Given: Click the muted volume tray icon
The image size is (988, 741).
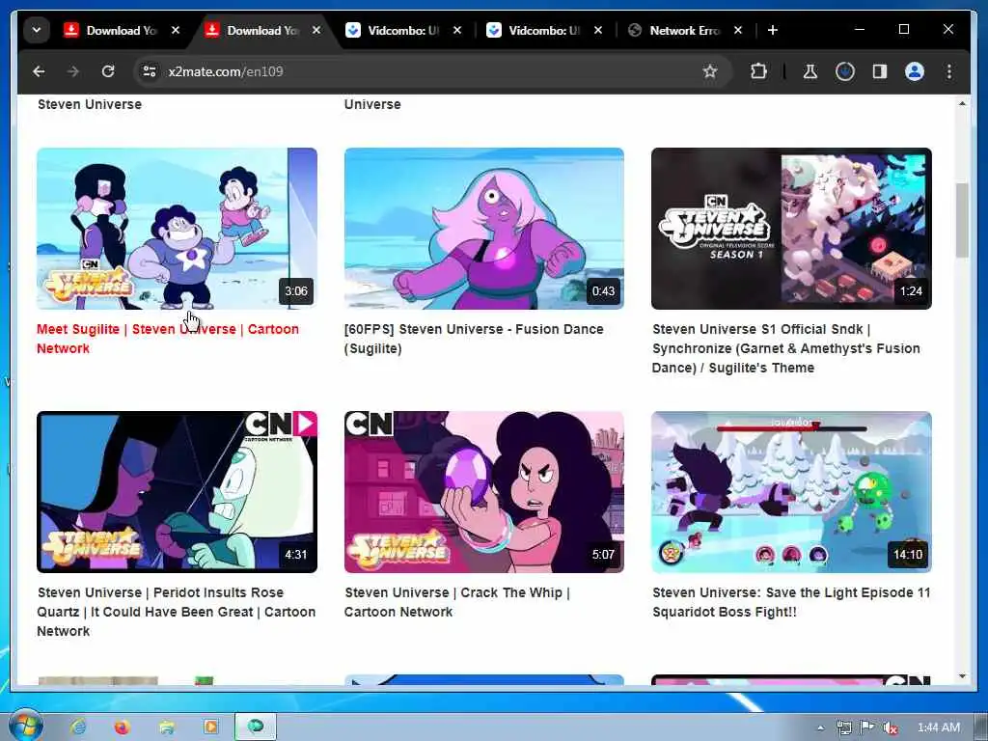Looking at the screenshot, I should 891,727.
